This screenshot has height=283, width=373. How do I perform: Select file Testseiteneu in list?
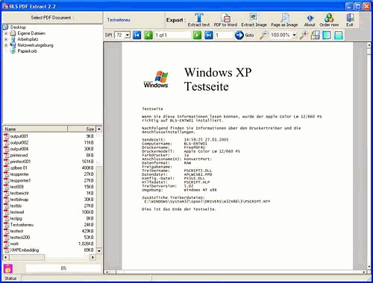[22, 225]
